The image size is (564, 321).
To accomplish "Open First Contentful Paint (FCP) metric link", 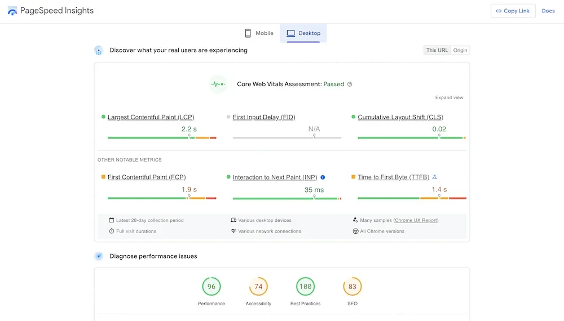I will point(147,177).
